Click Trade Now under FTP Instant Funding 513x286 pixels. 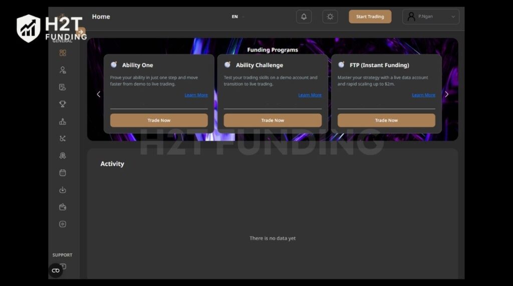pos(386,120)
